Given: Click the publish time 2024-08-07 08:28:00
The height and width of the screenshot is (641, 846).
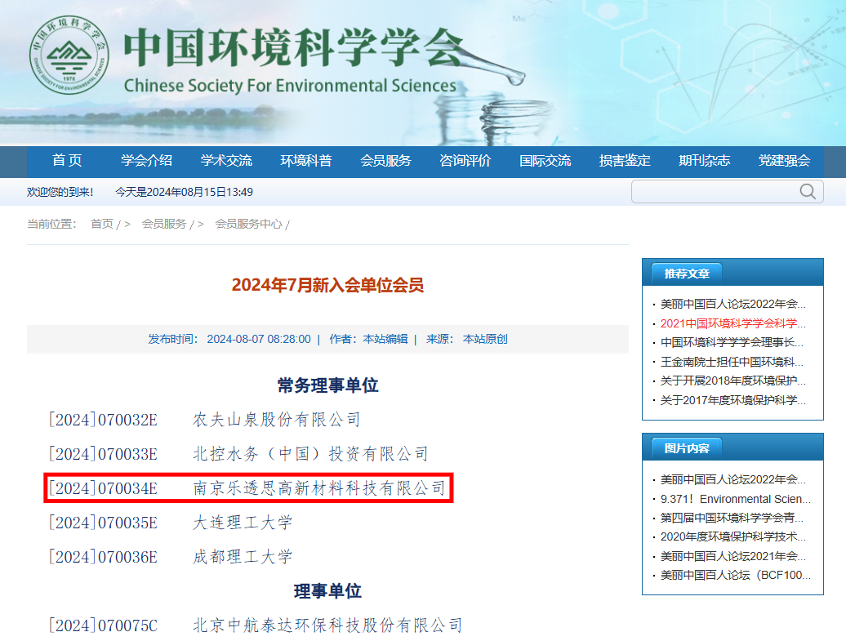Looking at the screenshot, I should pyautogui.click(x=259, y=340).
